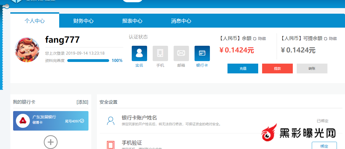Image resolution: width=345 pixels, height=149 pixels.
Task: Hide the 可提余额 withdrawable amount
Action: click(333, 39)
